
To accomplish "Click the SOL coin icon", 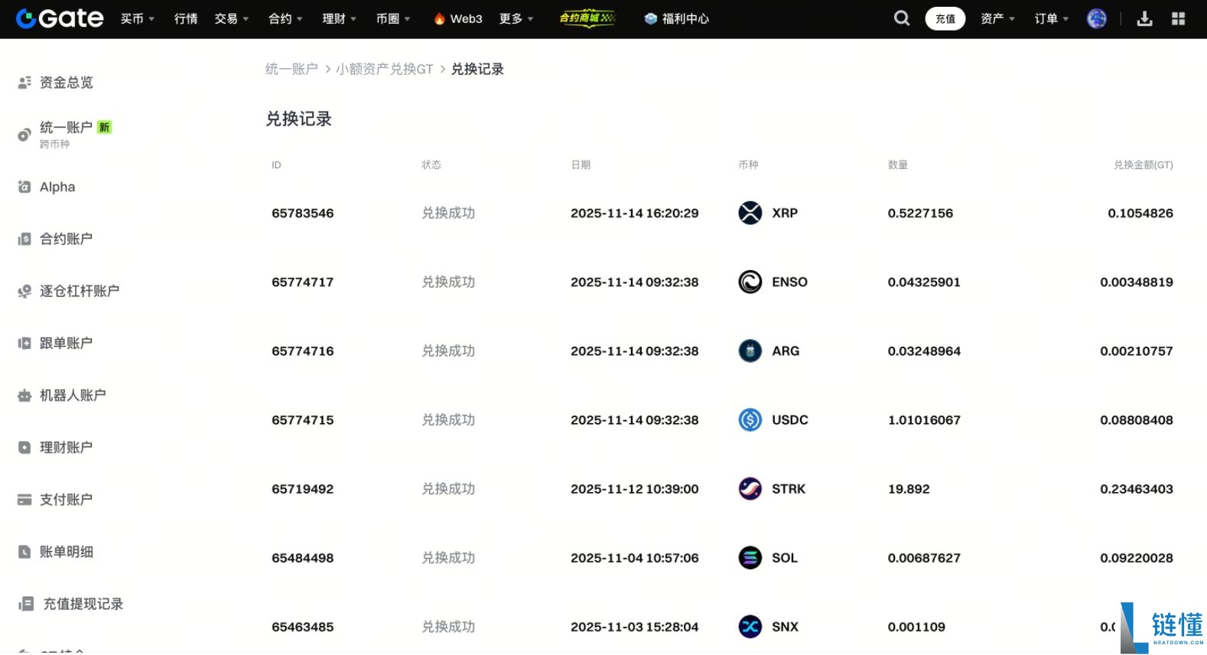I will pyautogui.click(x=750, y=557).
